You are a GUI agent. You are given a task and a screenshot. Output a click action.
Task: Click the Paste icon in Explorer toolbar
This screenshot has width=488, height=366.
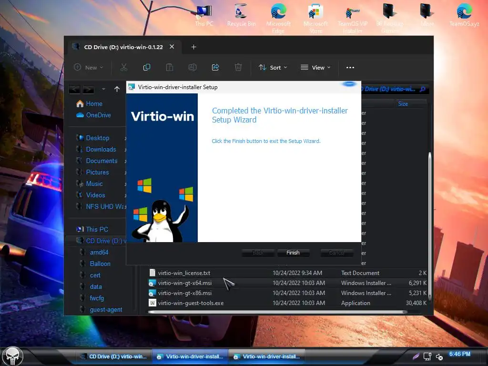(x=170, y=67)
